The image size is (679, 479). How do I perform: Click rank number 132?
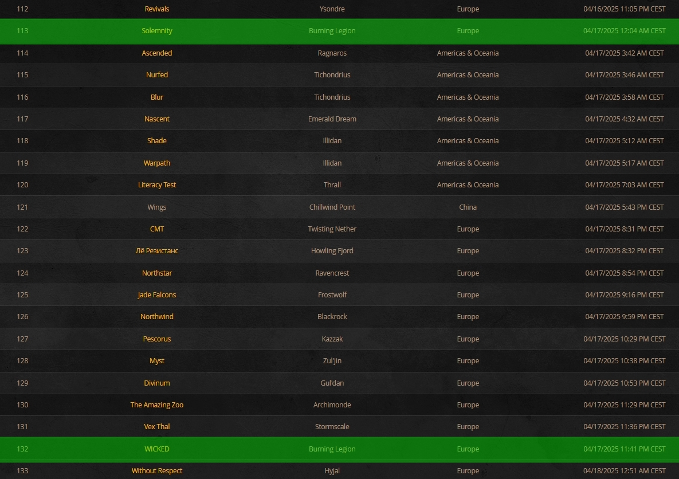(x=22, y=449)
